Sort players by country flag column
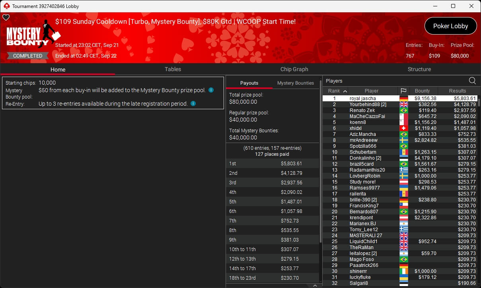Screen dimensions: 481x288 [x=403, y=91]
